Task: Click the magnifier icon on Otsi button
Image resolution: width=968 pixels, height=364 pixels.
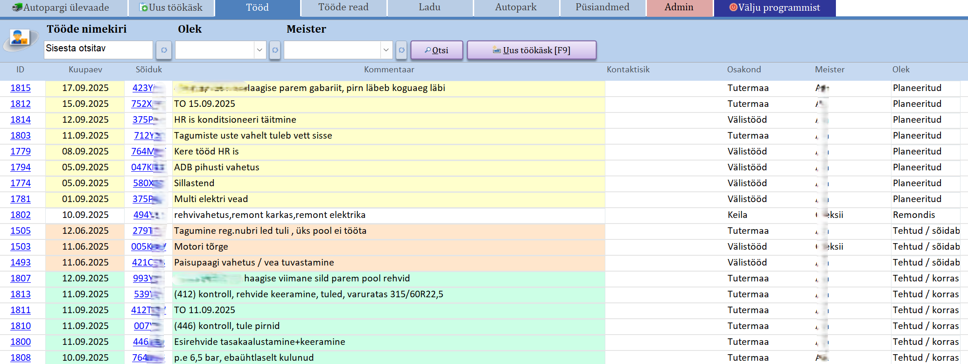Action: point(428,50)
